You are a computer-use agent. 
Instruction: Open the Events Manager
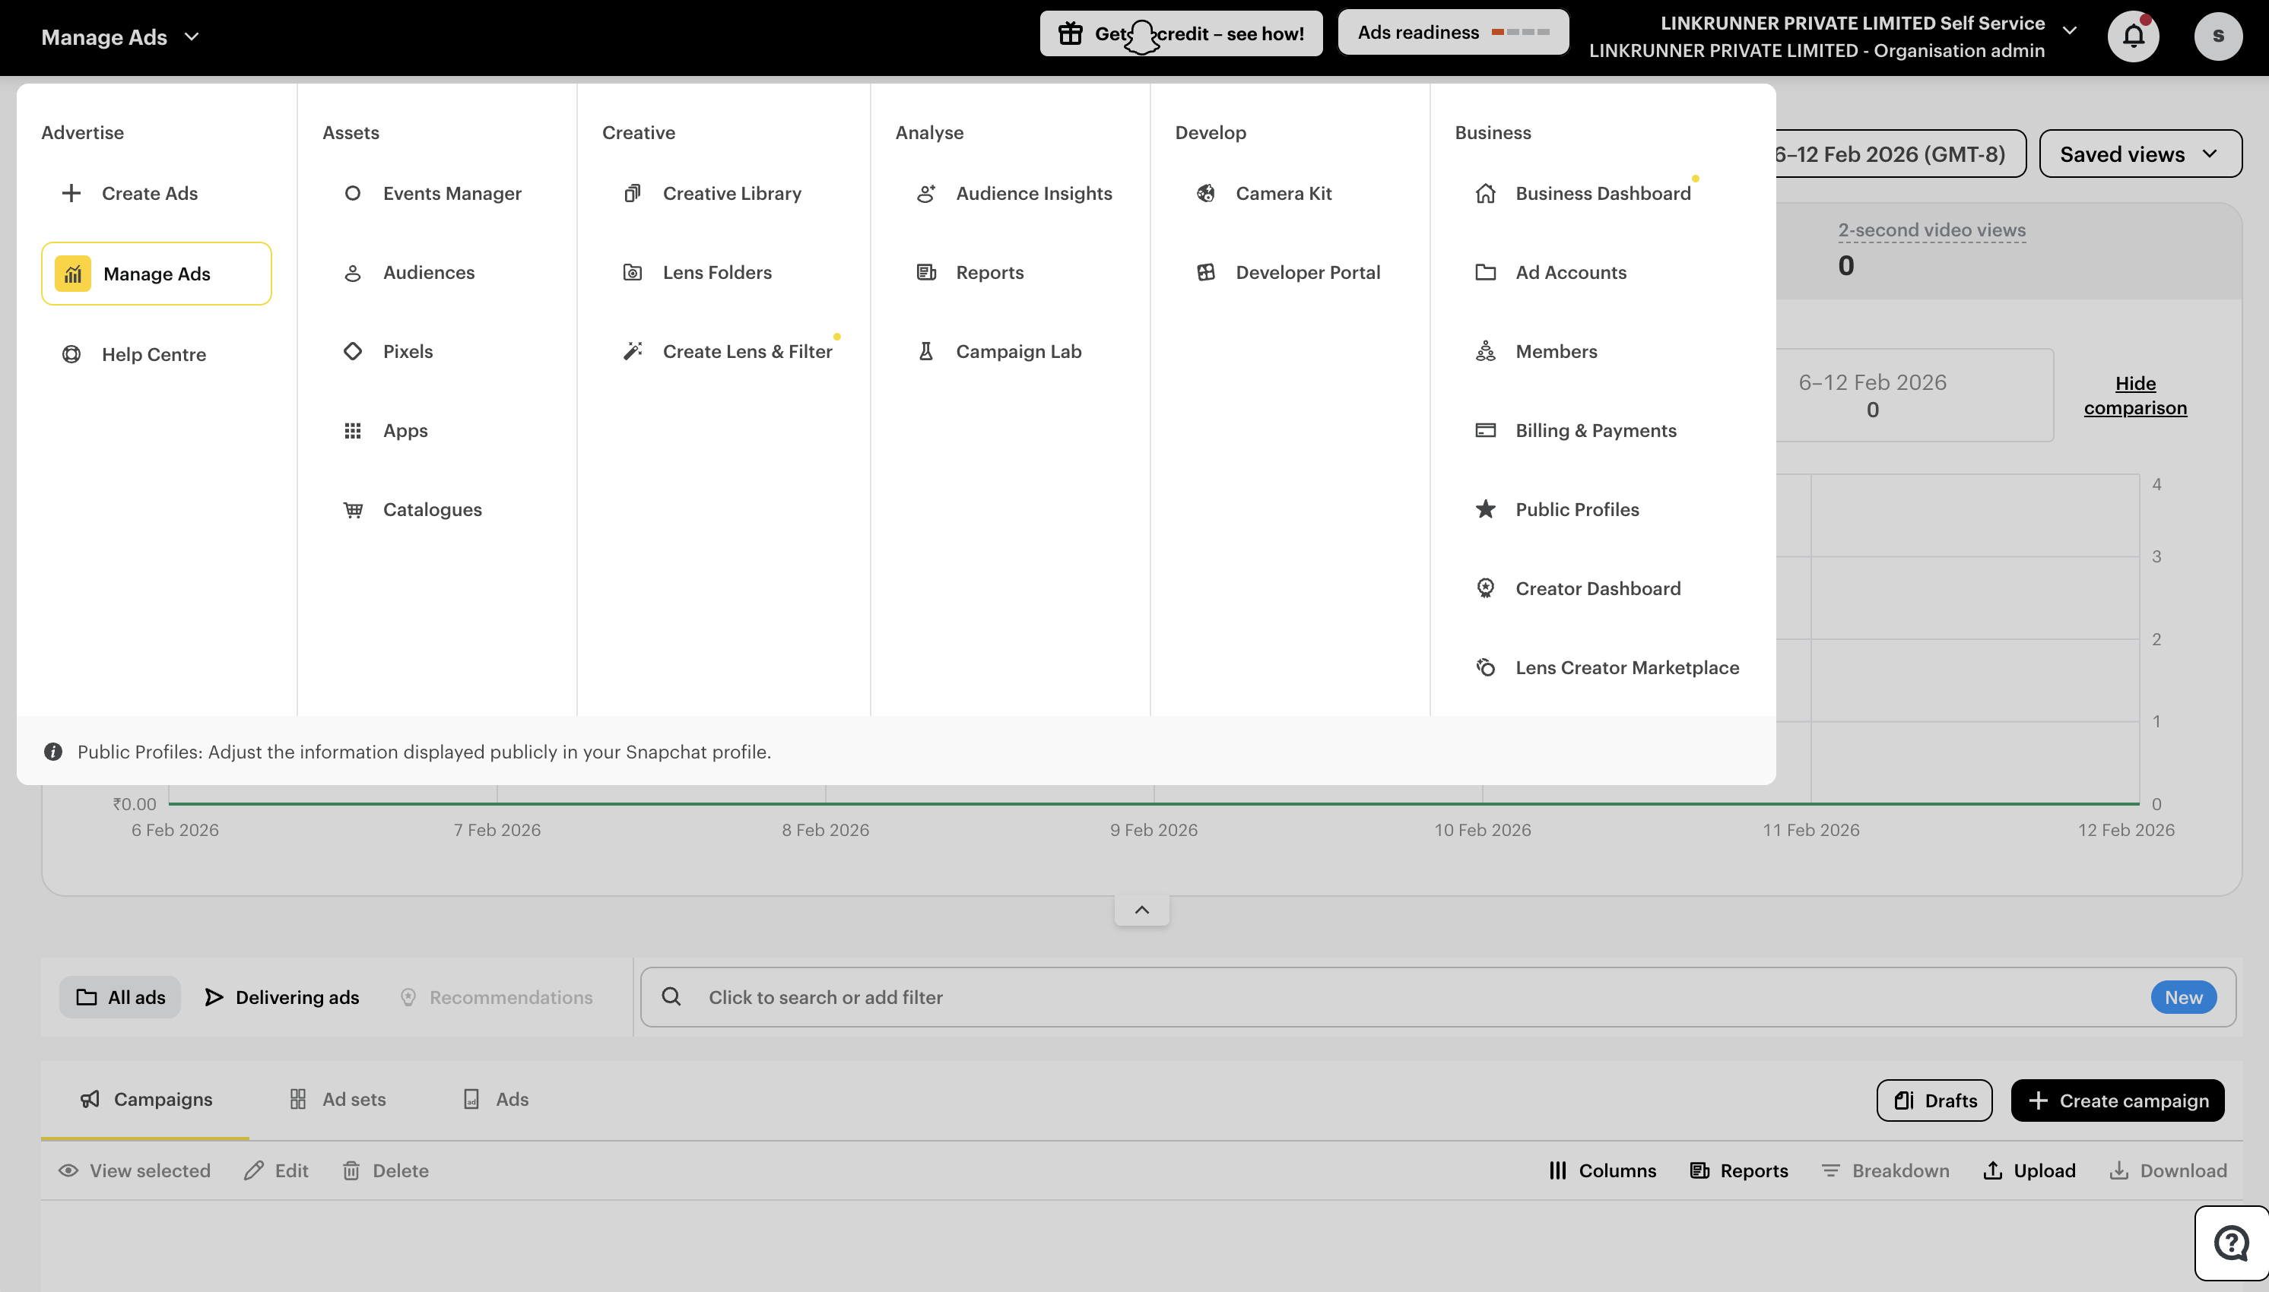(452, 192)
